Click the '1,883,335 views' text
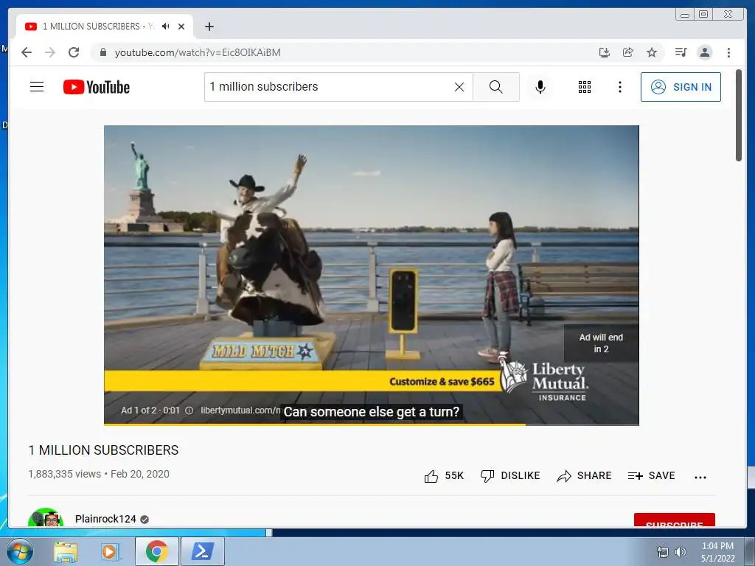This screenshot has height=566, width=755. coord(65,474)
